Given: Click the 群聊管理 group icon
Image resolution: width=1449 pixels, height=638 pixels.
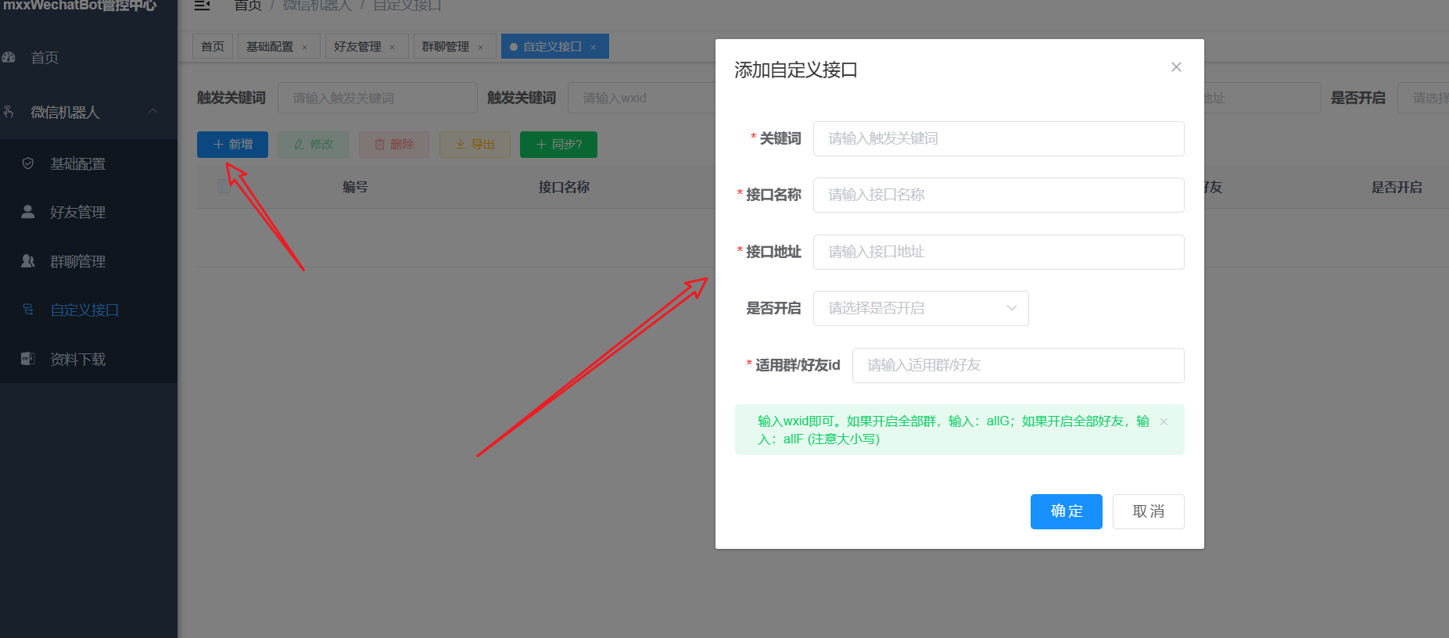Looking at the screenshot, I should pos(28,261).
